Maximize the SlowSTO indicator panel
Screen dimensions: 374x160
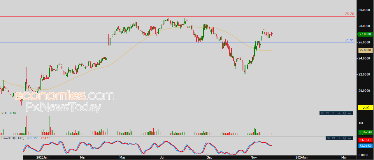point(333,138)
